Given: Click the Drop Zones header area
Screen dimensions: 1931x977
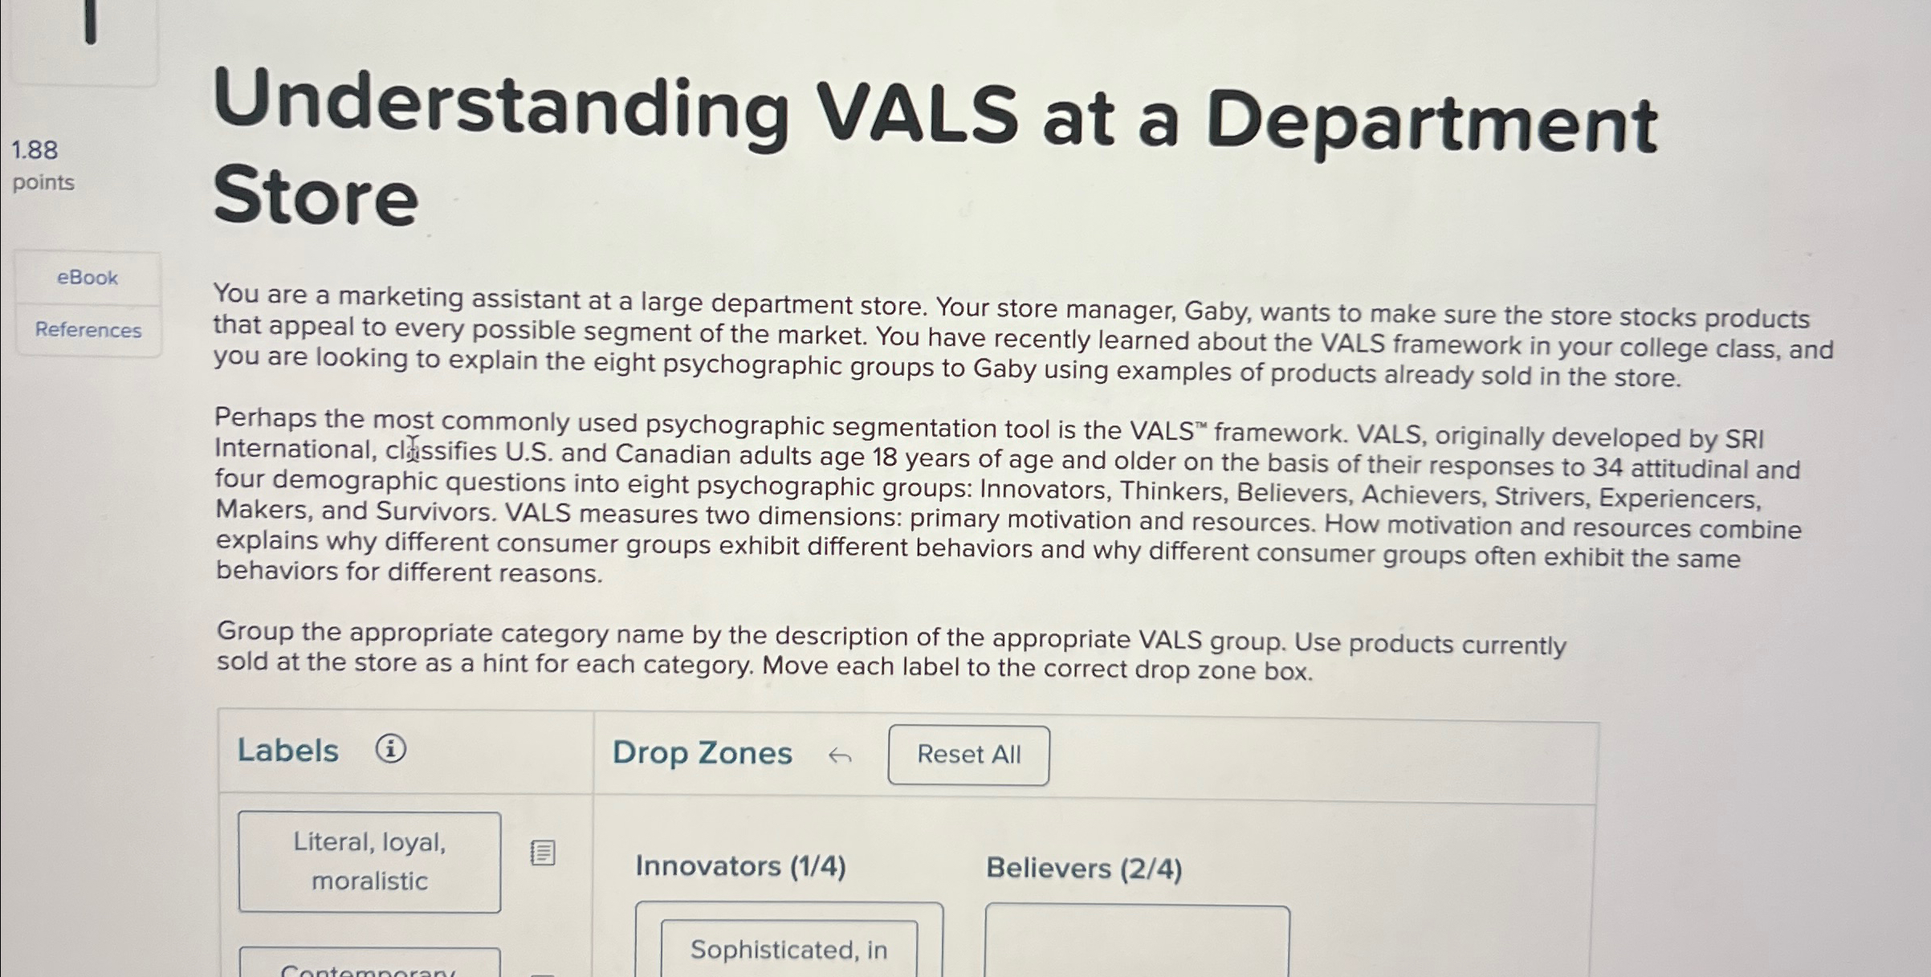Looking at the screenshot, I should click(703, 754).
